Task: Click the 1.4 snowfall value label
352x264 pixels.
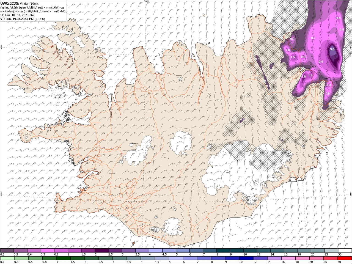Action: [x=310, y=75]
